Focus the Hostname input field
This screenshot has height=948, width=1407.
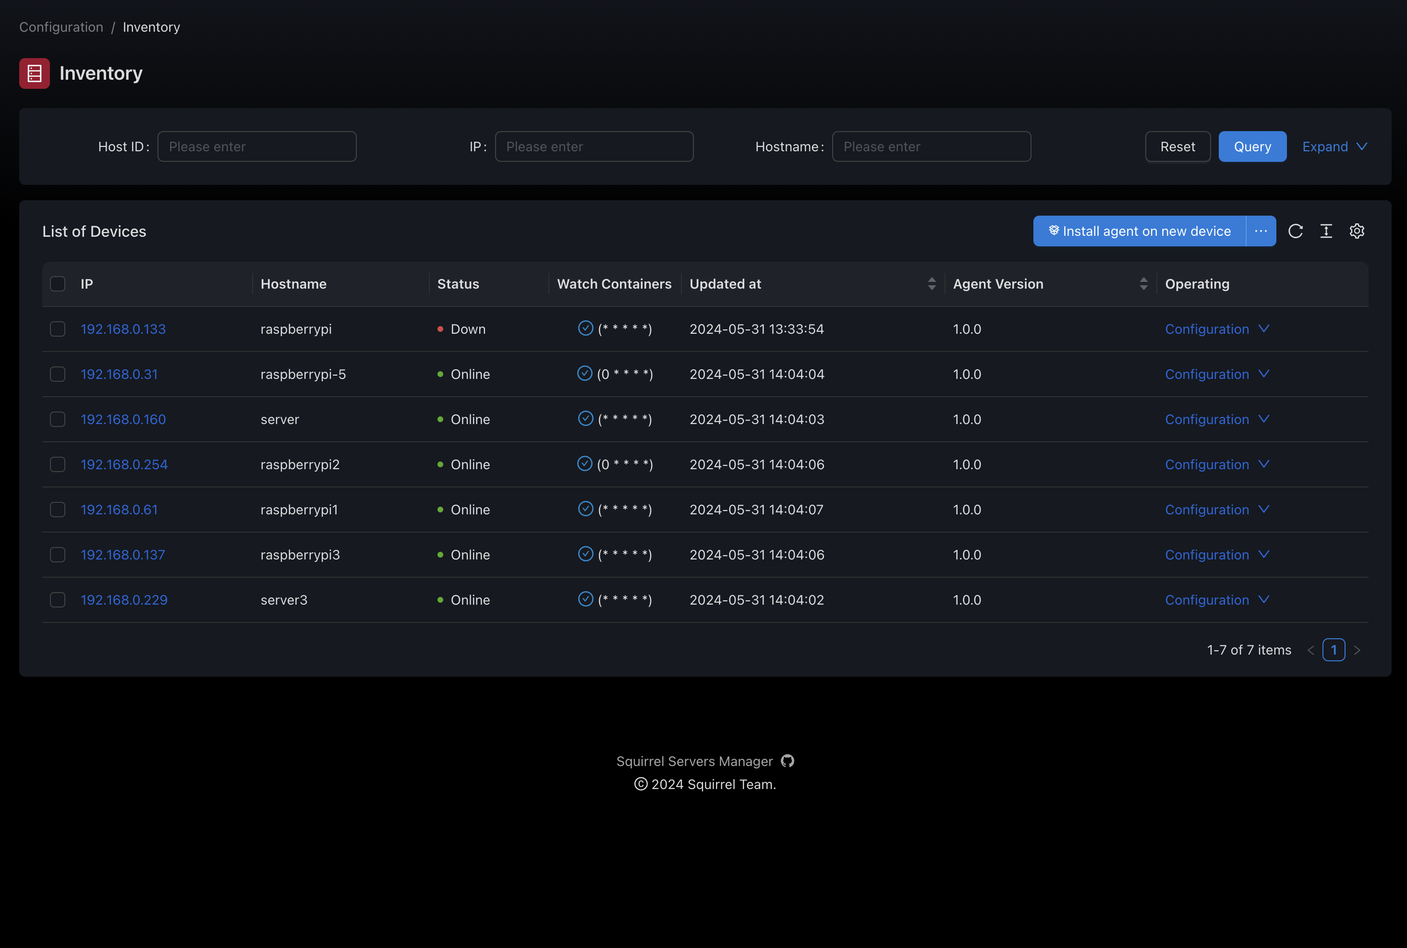[931, 146]
